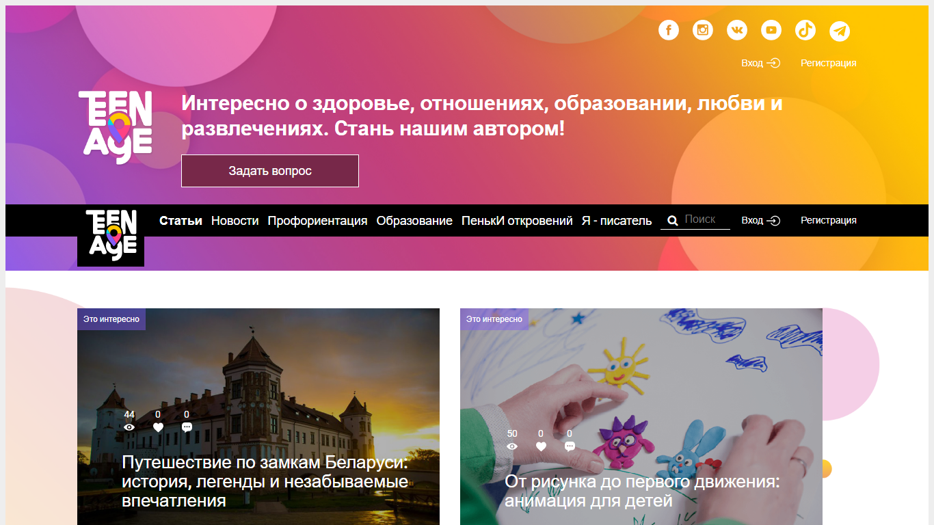This screenshot has height=525, width=934.
Task: Open comments icon on animation article
Action: pos(570,446)
